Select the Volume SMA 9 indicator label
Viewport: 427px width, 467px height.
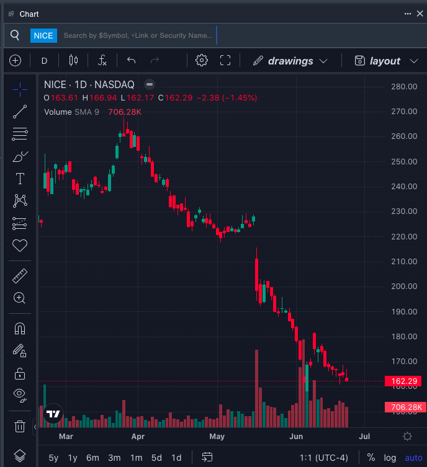click(71, 112)
